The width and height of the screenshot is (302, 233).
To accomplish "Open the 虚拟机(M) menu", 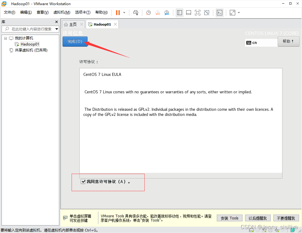I will tap(62, 12).
